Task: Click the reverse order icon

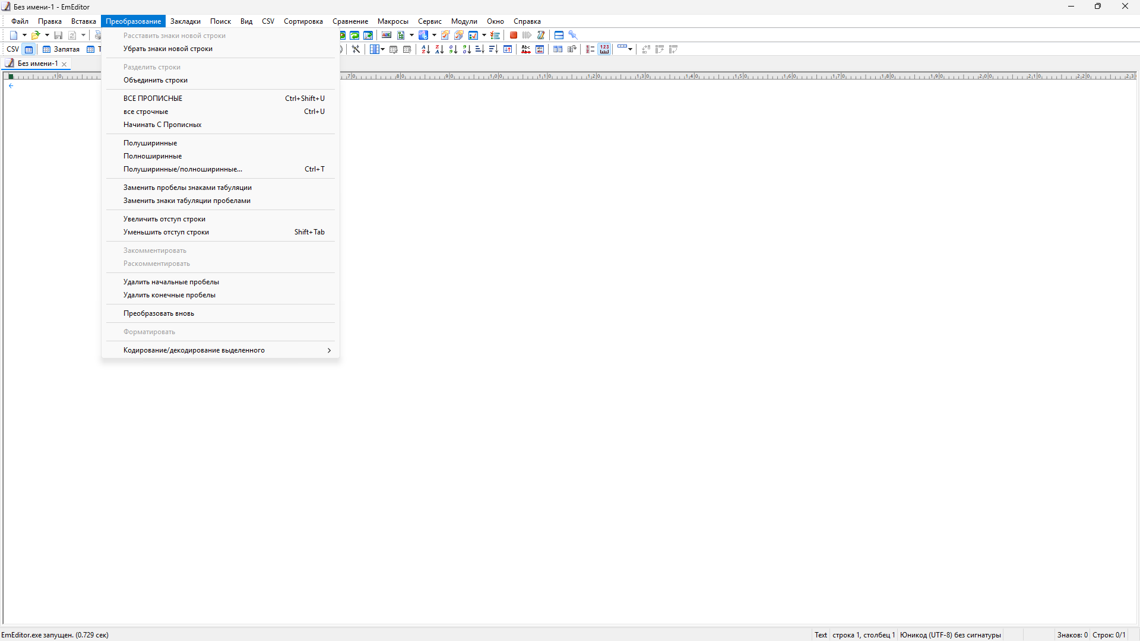Action: (x=508, y=50)
